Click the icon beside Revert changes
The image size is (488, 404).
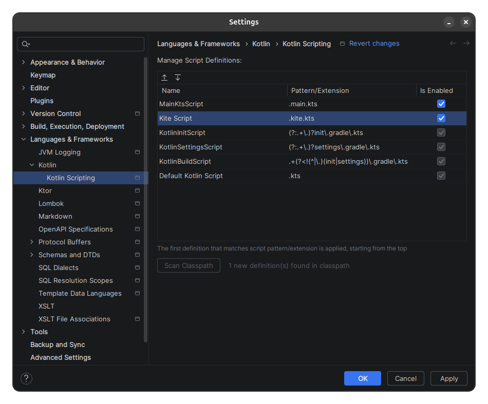click(342, 44)
